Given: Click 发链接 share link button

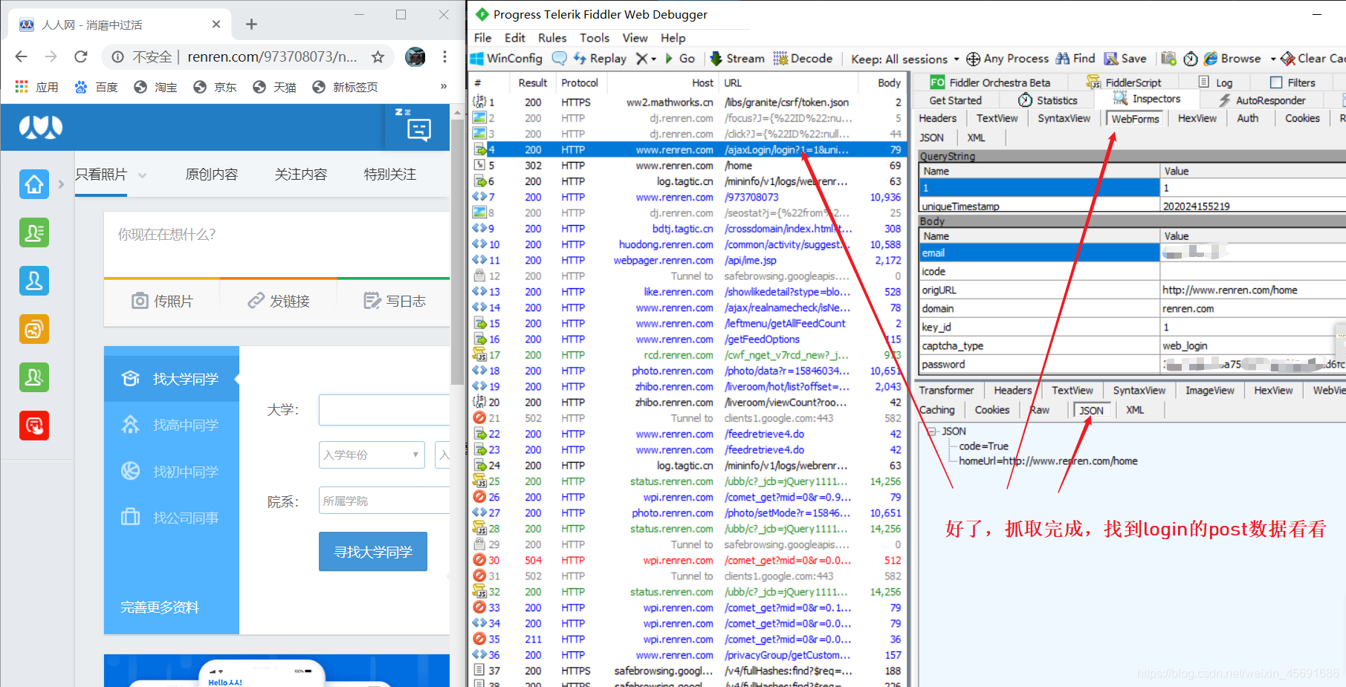Looking at the screenshot, I should coord(279,301).
